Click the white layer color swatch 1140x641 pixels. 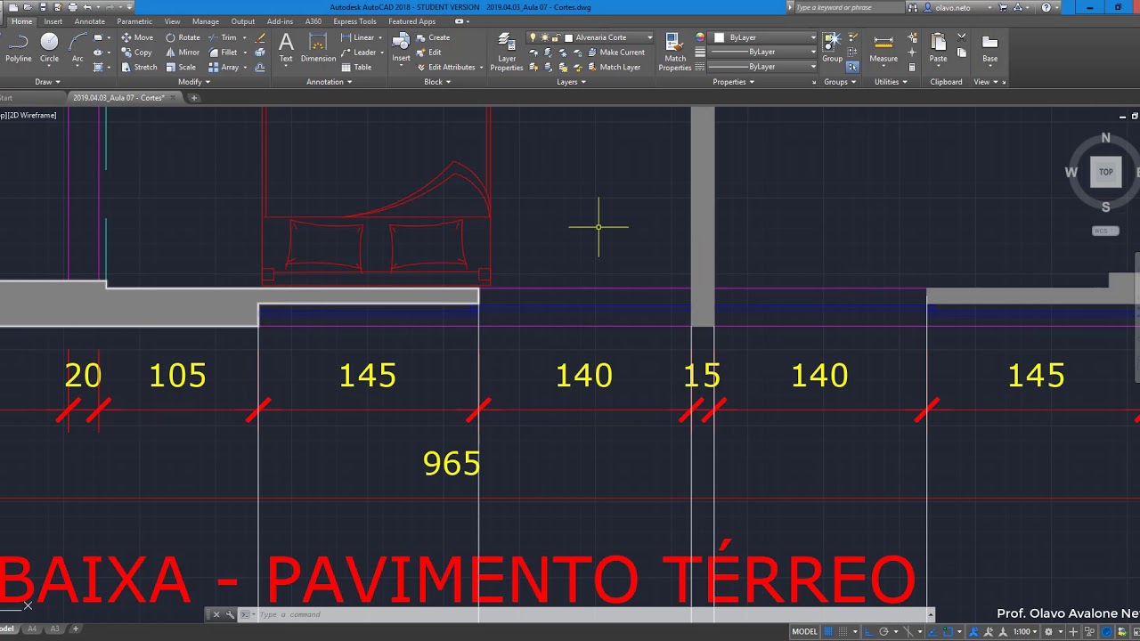click(x=569, y=38)
